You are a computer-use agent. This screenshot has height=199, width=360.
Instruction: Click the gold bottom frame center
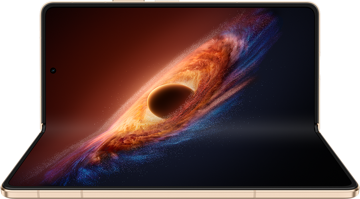180,194
